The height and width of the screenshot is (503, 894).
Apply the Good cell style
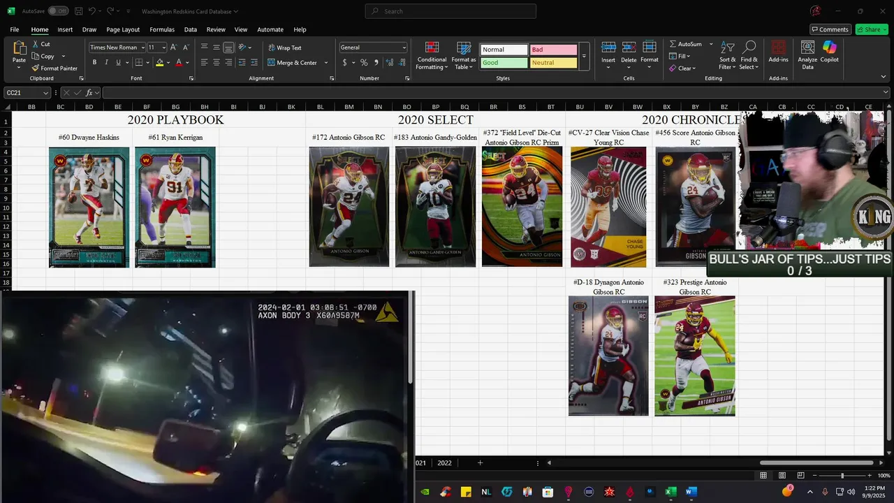point(504,62)
